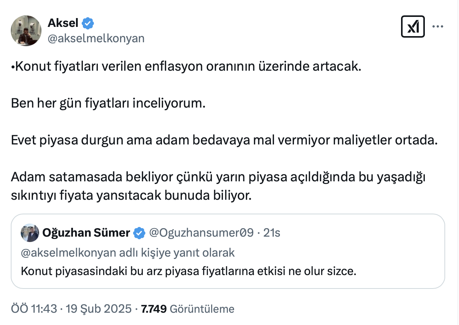This screenshot has height=325, width=459.
Task: Open the Aksel display name link
Action: pos(63,23)
